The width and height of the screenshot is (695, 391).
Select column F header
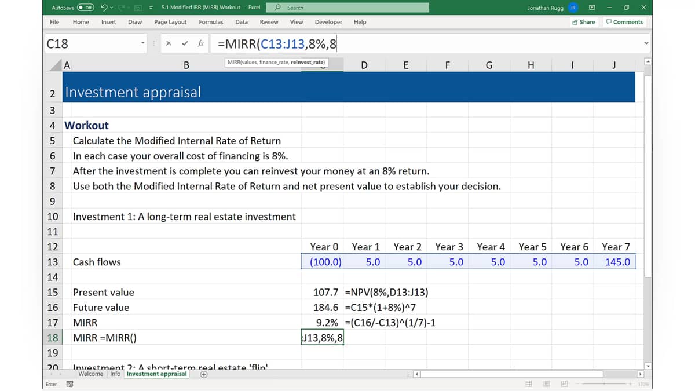tap(448, 65)
